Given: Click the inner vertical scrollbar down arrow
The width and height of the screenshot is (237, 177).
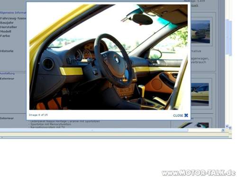Looking at the screenshot, I should point(227,126).
